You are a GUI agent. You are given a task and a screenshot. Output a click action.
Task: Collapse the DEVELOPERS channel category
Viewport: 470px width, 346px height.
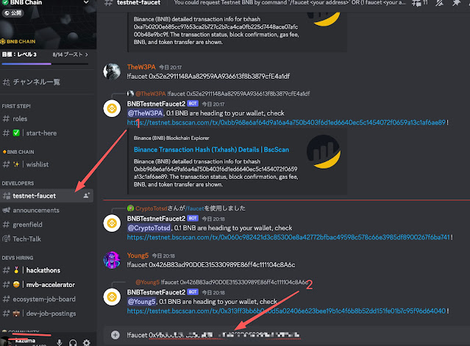click(18, 183)
